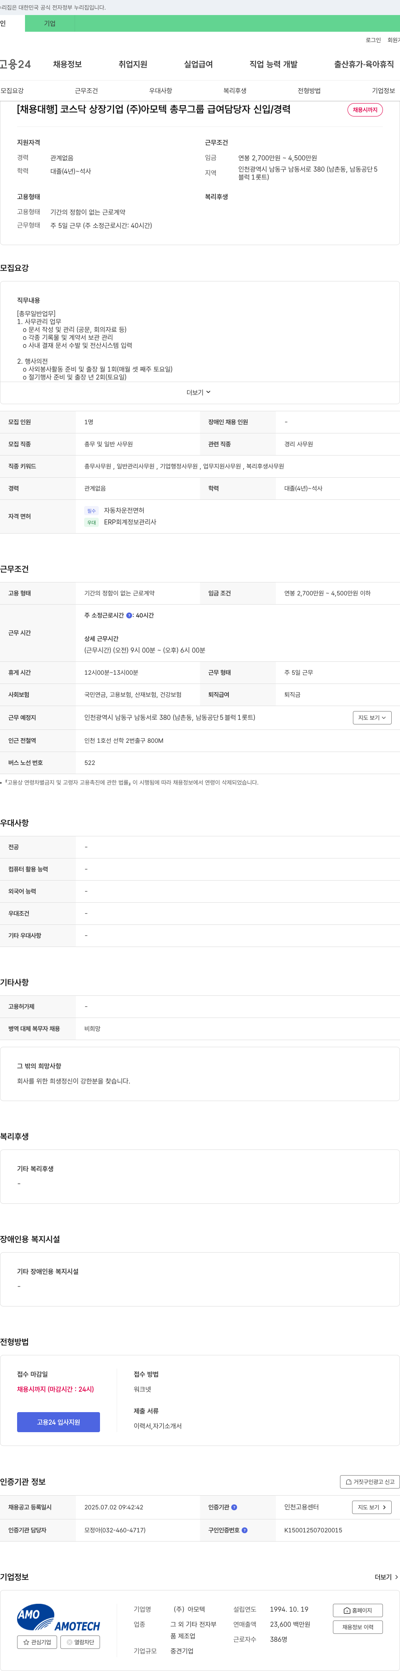Click the salary value 연봉 2,700만원 ~ 4,500만원 이하
Screen dimensions: 400x1671
click(x=327, y=593)
